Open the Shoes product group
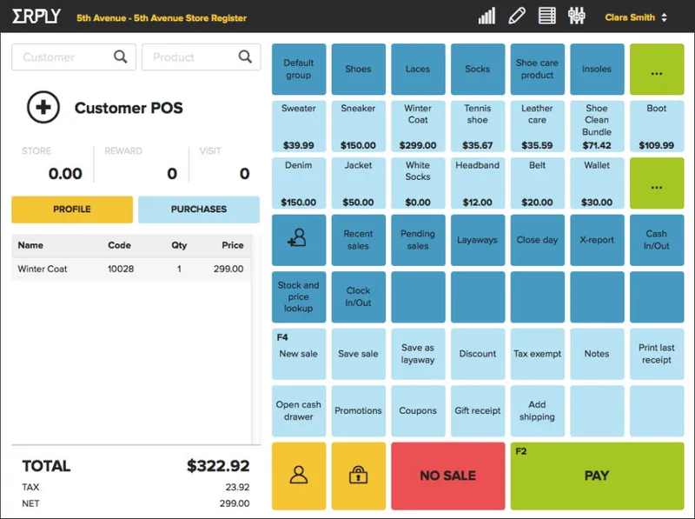The height and width of the screenshot is (519, 695). click(x=358, y=70)
